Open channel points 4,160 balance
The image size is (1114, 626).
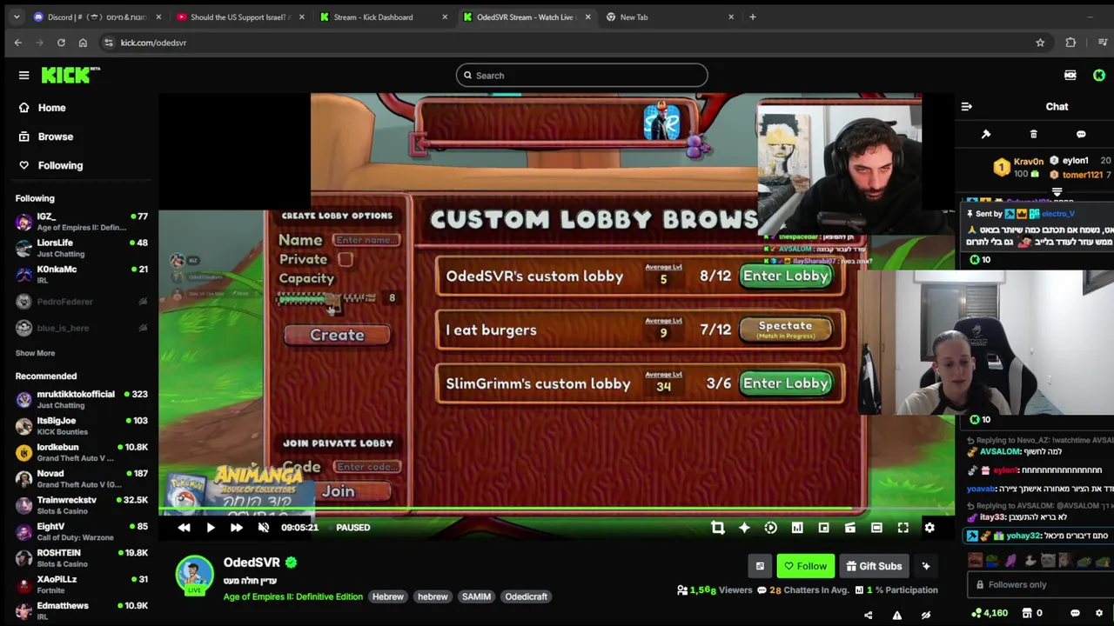point(989,613)
